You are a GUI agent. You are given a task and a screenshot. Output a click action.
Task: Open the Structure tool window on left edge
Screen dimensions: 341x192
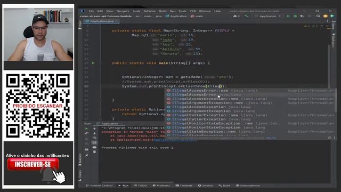coord(80,175)
